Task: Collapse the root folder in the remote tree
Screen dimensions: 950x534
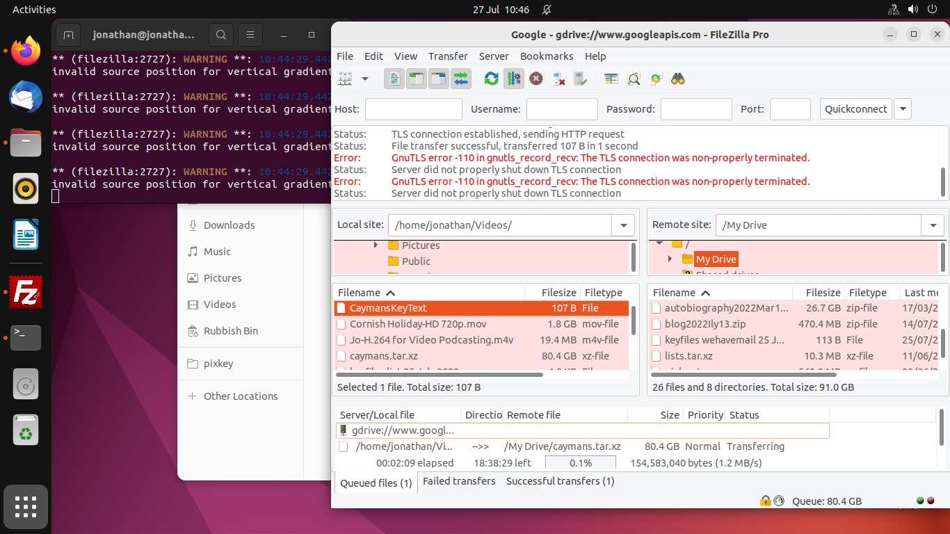Action: point(658,244)
